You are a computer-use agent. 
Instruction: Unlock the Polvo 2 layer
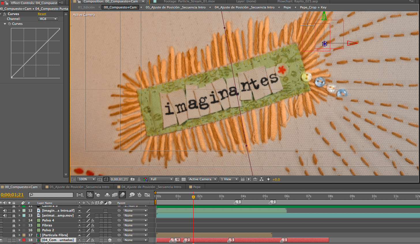pyautogui.click(x=14, y=230)
